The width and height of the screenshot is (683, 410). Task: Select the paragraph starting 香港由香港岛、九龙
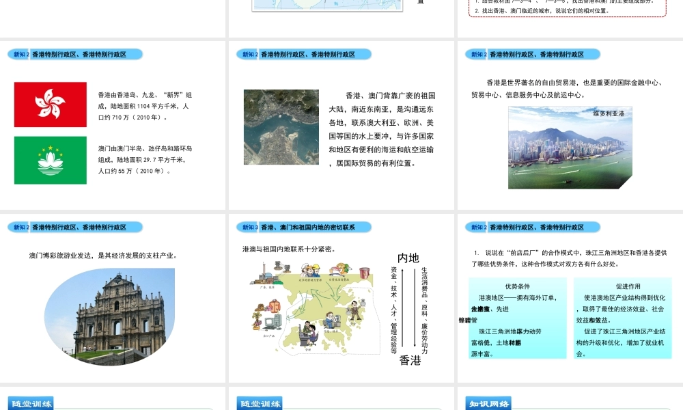click(x=145, y=106)
